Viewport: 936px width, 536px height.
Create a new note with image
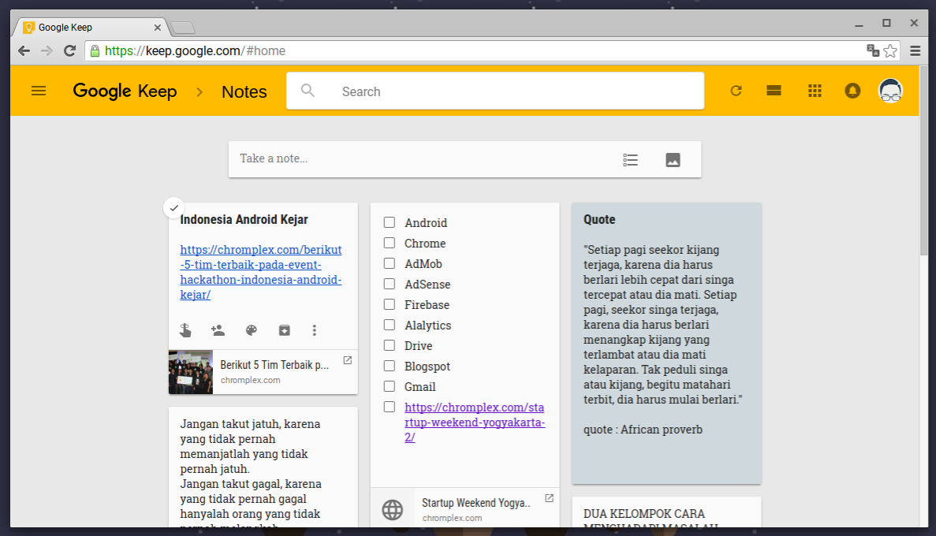point(673,160)
